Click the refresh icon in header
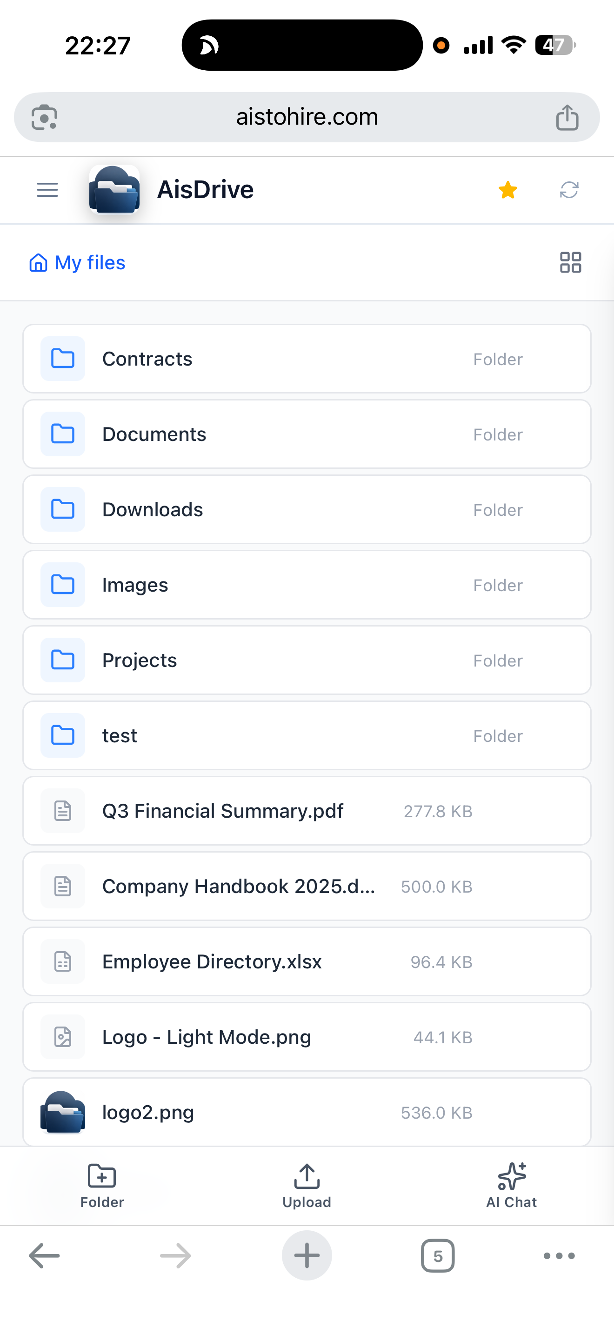The height and width of the screenshot is (1334, 614). point(569,190)
